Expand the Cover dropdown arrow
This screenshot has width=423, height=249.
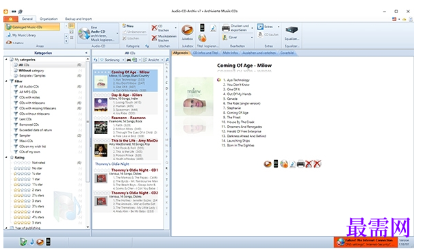(x=252, y=38)
